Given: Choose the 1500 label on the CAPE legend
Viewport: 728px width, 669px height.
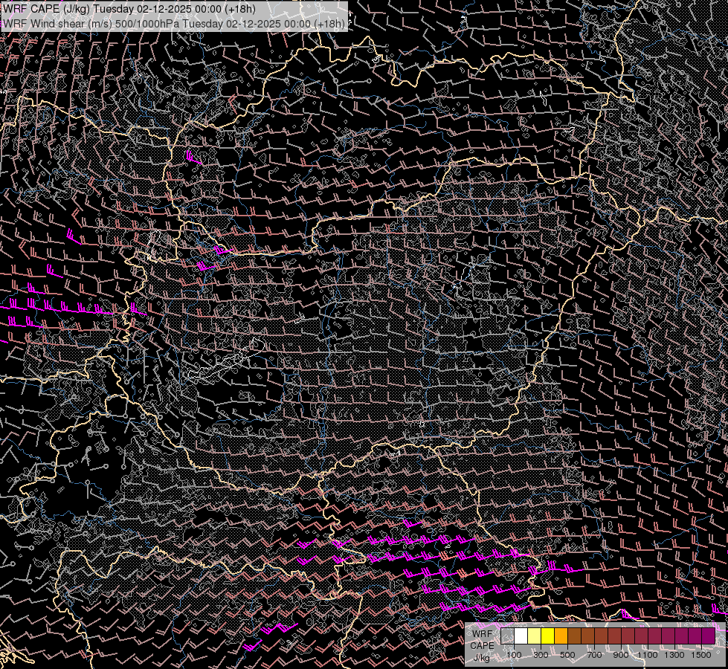Looking at the screenshot, I should click(x=701, y=655).
